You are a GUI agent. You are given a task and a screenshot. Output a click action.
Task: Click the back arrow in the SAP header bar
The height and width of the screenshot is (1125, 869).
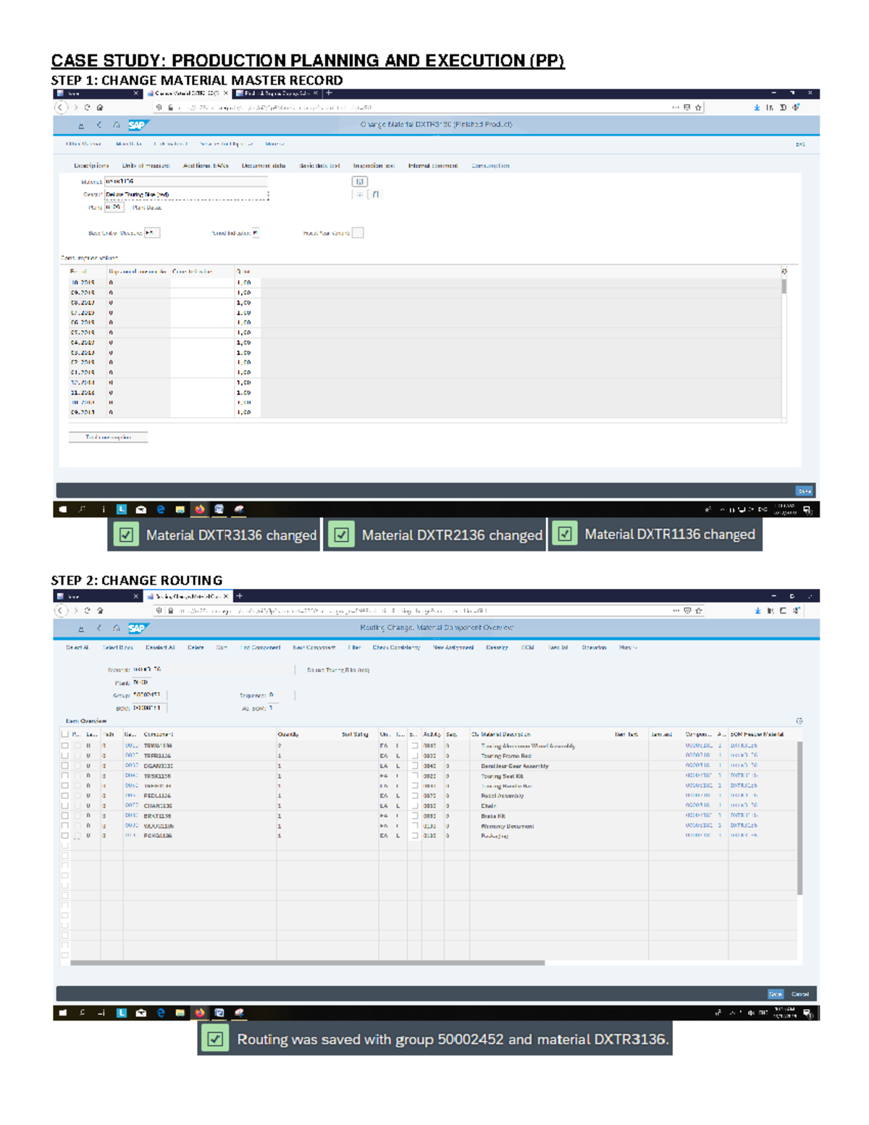coord(98,125)
